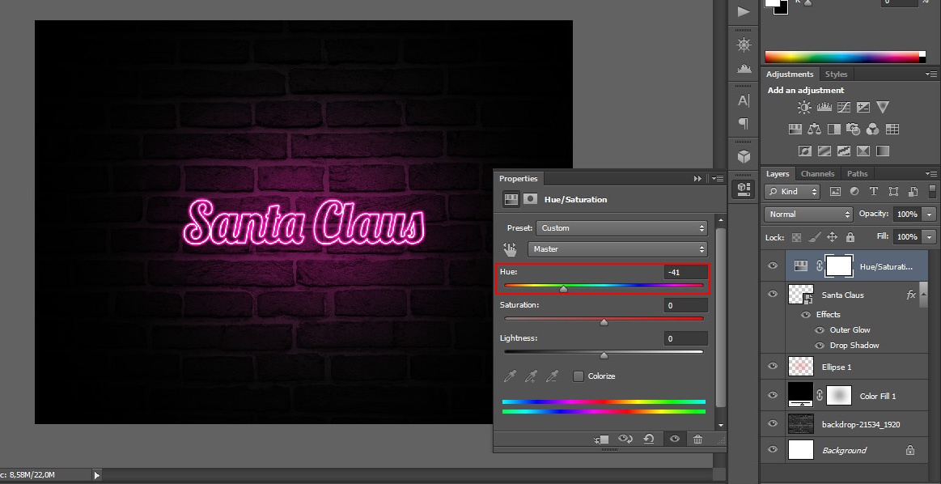The width and height of the screenshot is (941, 484).
Task: Open the Master color range dropdown
Action: coord(617,249)
